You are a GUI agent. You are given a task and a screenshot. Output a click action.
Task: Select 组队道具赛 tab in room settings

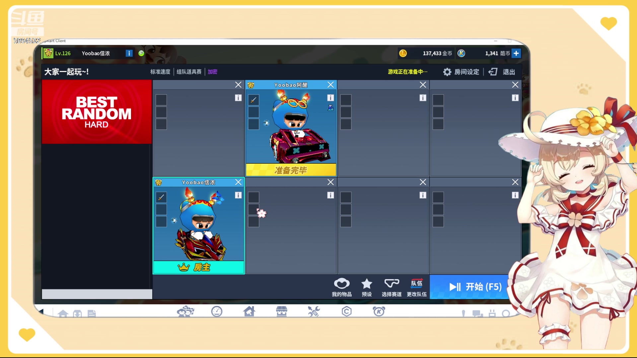[x=188, y=72]
